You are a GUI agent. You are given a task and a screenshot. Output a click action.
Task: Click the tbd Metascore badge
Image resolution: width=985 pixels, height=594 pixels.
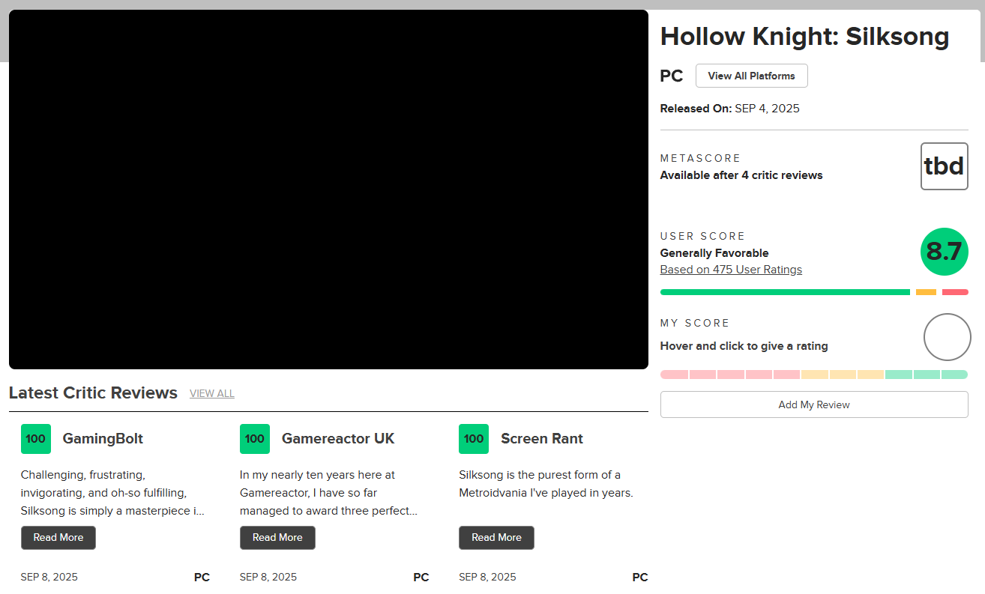[944, 166]
